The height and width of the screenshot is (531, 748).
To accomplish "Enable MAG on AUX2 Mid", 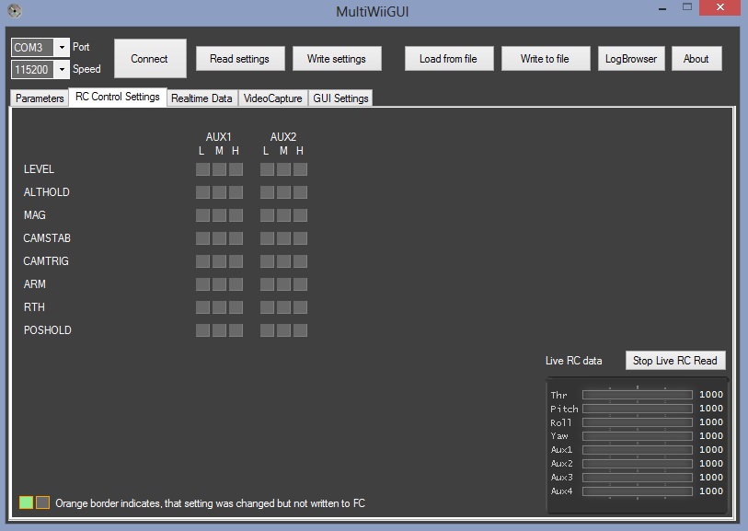I will (x=283, y=215).
